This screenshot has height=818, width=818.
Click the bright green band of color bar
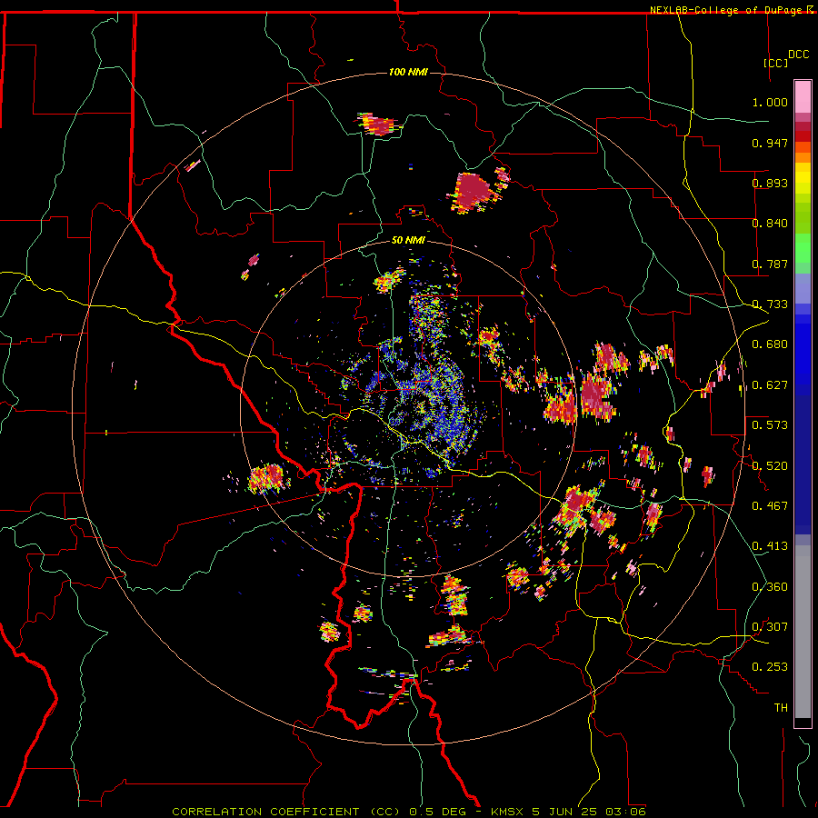[x=803, y=248]
